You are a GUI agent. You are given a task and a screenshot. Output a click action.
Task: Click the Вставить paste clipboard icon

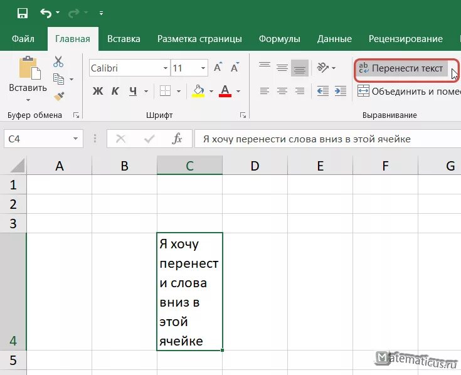29,68
